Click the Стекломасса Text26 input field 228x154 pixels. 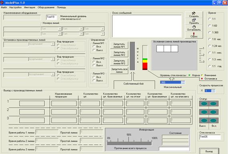(210, 137)
